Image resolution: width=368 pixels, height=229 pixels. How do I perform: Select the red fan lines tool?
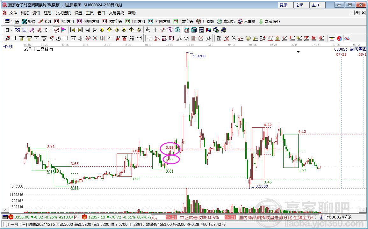tap(157, 38)
